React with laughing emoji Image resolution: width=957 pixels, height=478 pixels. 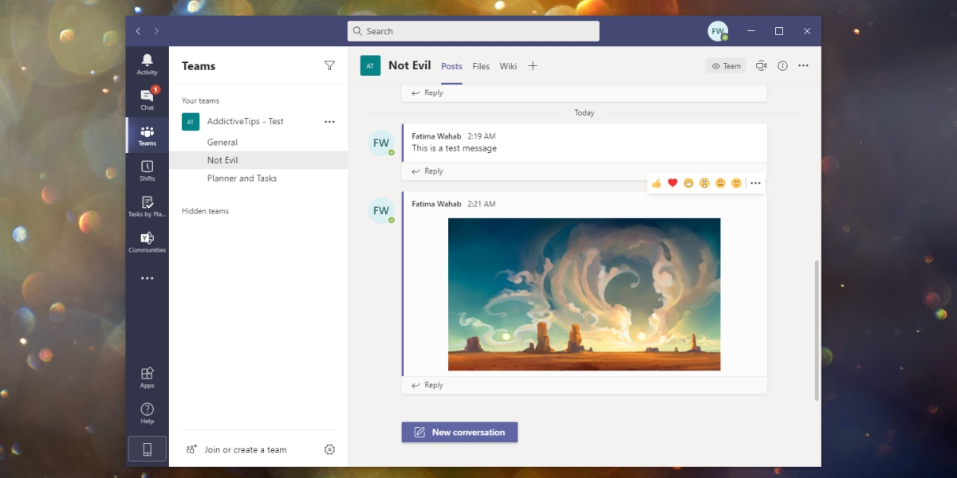tap(688, 183)
